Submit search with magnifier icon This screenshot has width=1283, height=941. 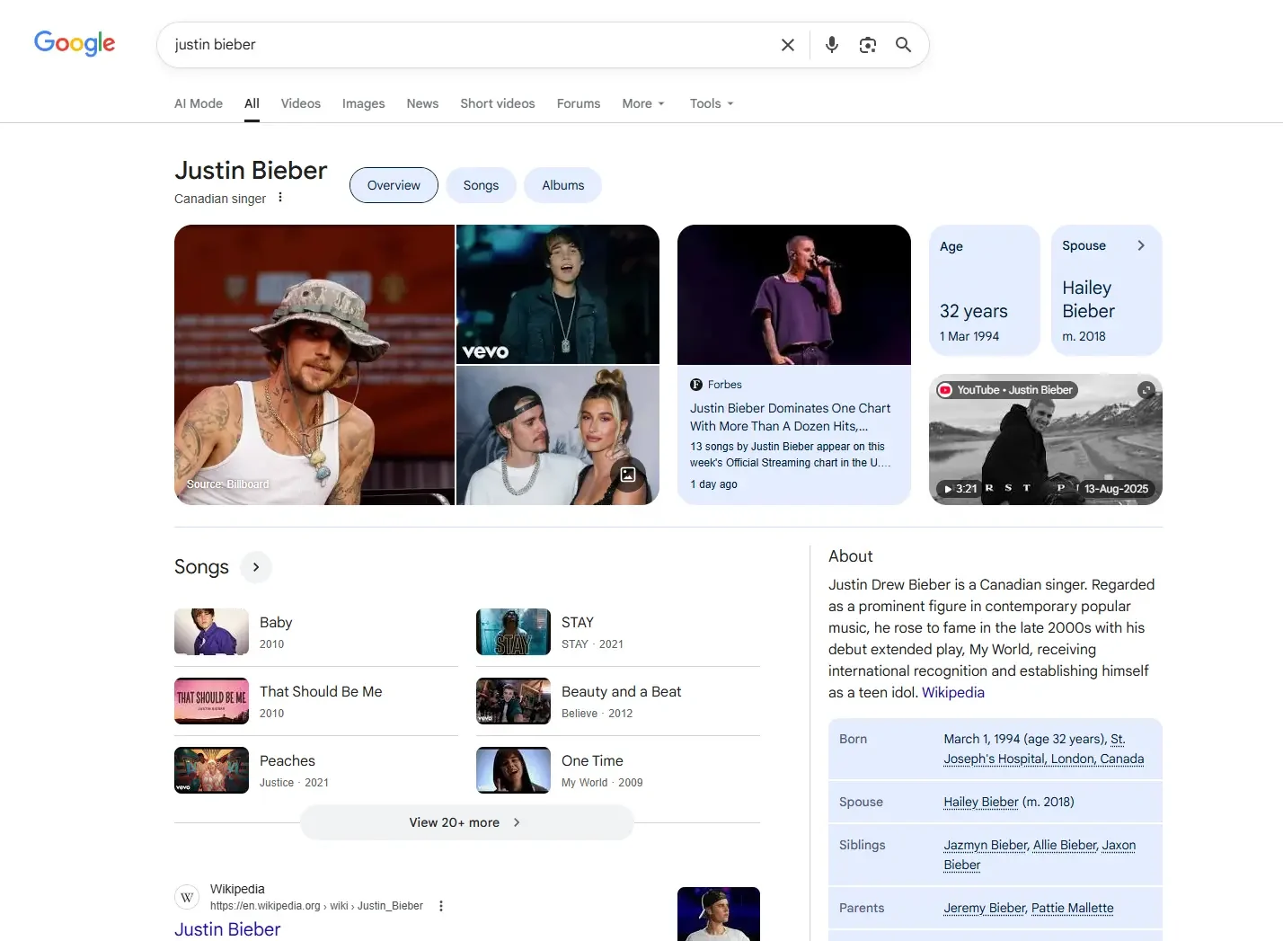(904, 45)
